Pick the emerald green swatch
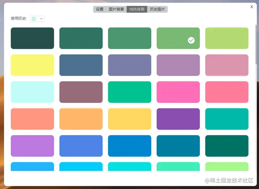 (x=129, y=92)
